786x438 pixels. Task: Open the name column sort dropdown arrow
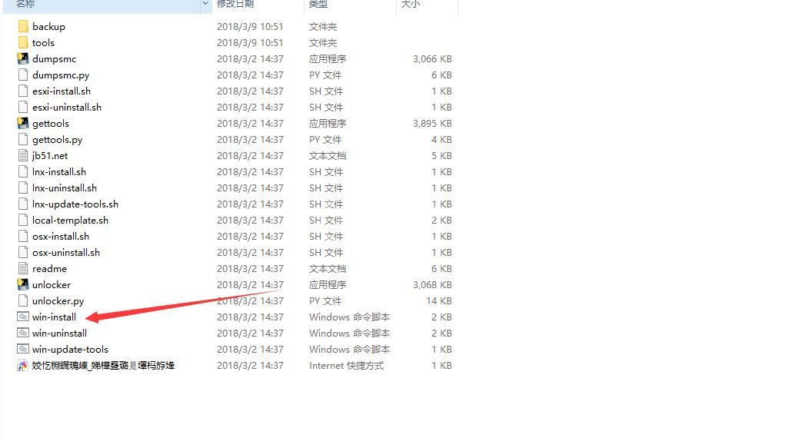[205, 4]
